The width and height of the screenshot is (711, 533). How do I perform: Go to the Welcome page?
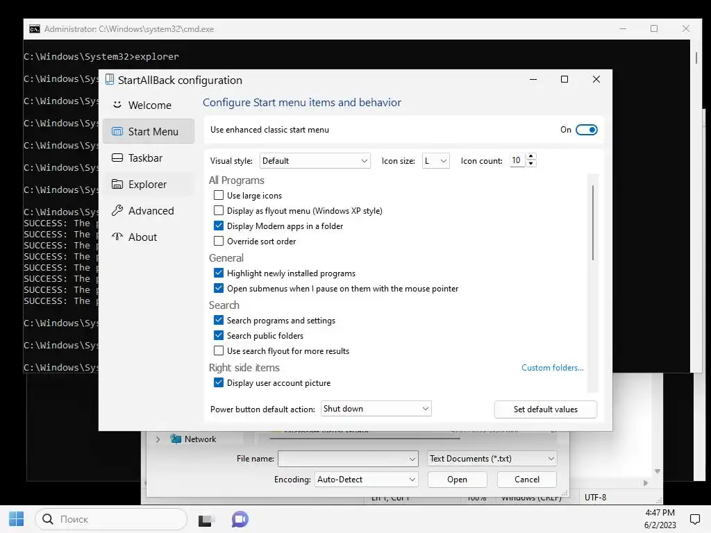tap(149, 105)
